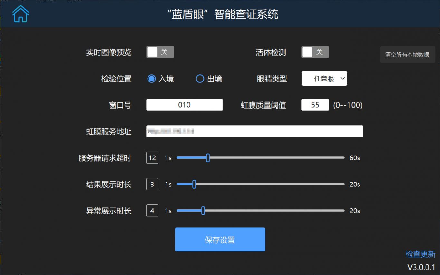The height and width of the screenshot is (275, 440).
Task: Click the 服务器请求超时 value box 12
Action: (152, 158)
